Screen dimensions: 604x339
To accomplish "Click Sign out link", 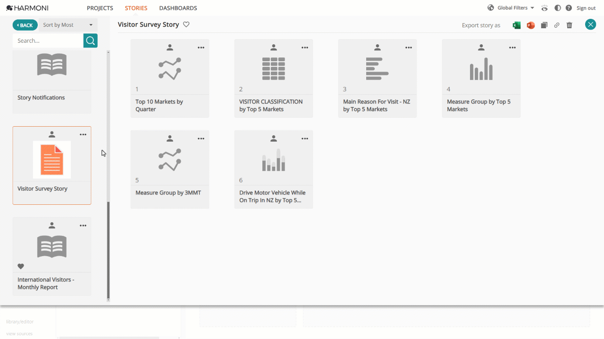I will point(586,8).
